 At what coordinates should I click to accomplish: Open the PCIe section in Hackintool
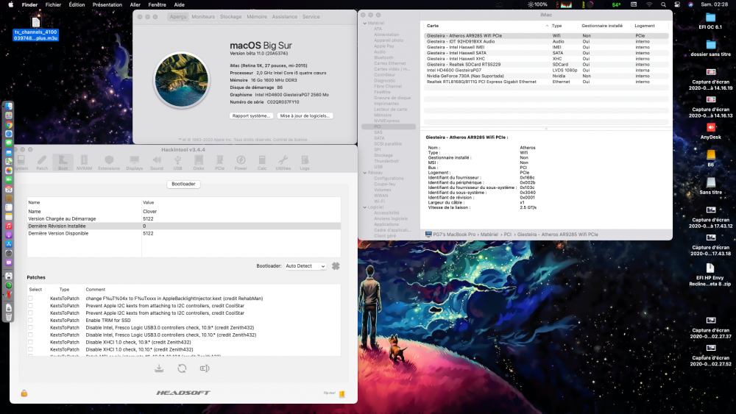tap(219, 163)
